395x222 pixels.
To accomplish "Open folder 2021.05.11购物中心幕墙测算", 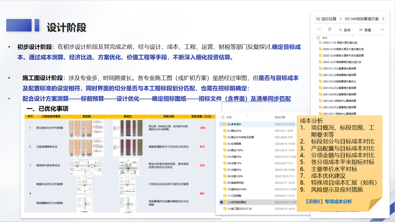I will click(337, 114).
